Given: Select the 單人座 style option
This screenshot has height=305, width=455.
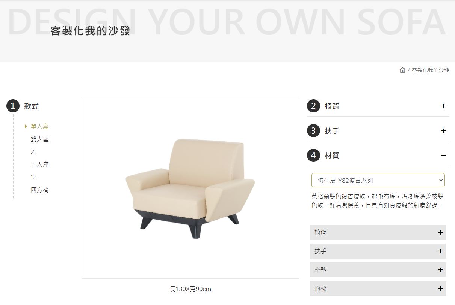Looking at the screenshot, I should (39, 126).
